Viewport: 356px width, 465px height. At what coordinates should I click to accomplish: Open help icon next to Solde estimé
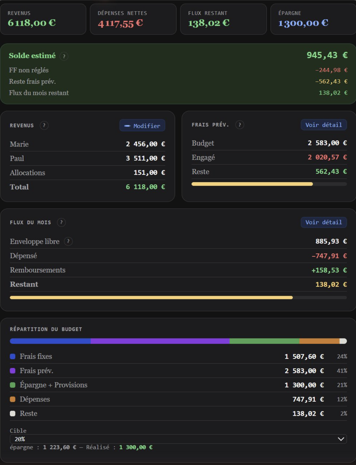coord(64,56)
